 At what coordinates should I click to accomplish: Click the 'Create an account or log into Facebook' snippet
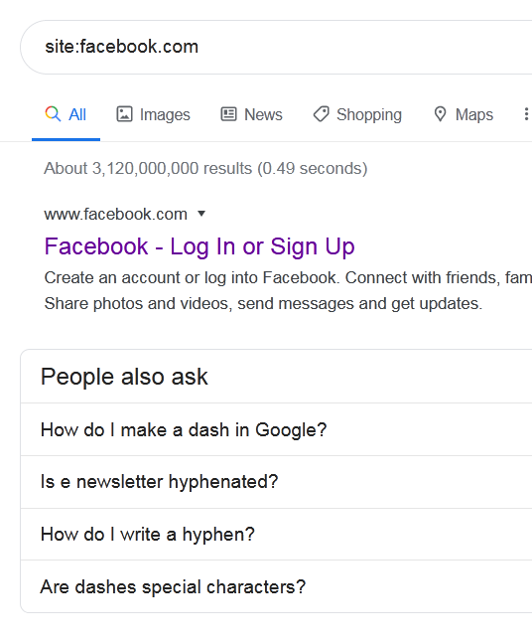pos(288,277)
